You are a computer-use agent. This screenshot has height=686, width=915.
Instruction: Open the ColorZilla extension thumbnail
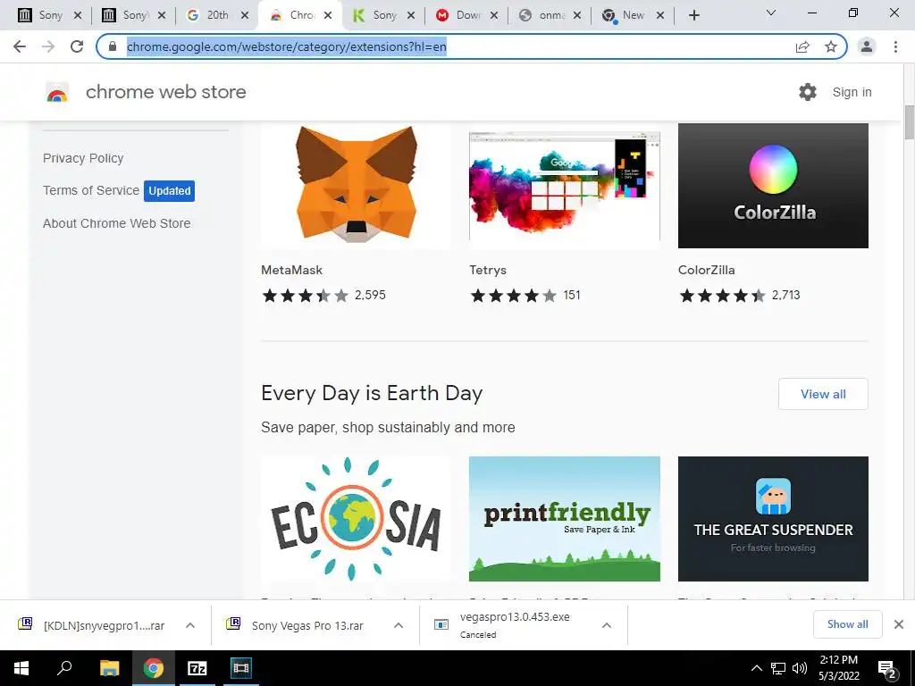pos(773,186)
